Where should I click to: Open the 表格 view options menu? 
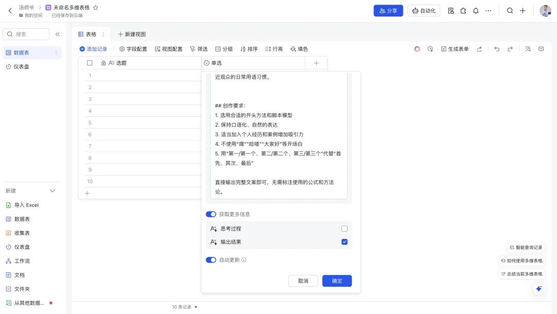(x=103, y=34)
